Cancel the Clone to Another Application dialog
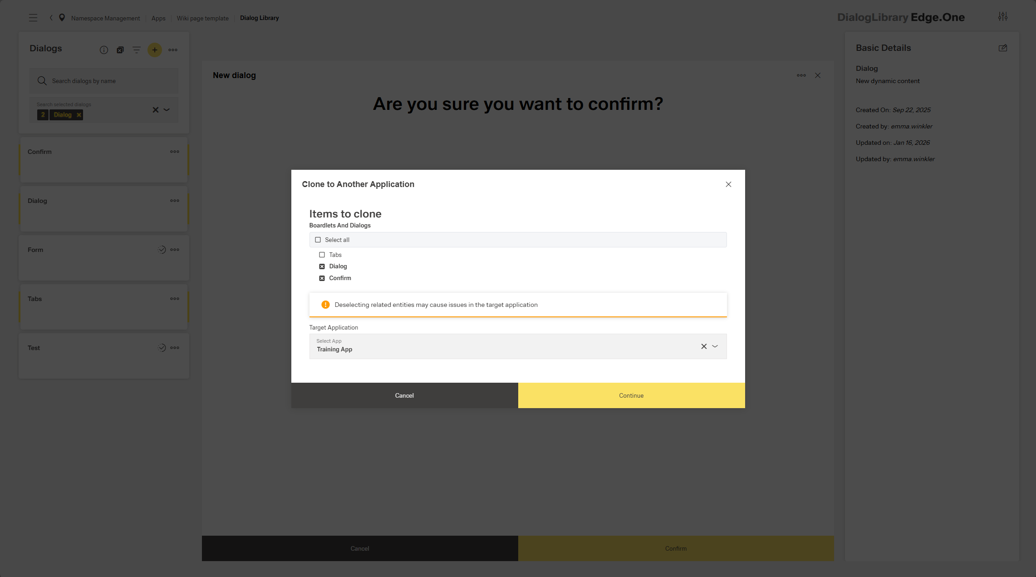 click(404, 395)
